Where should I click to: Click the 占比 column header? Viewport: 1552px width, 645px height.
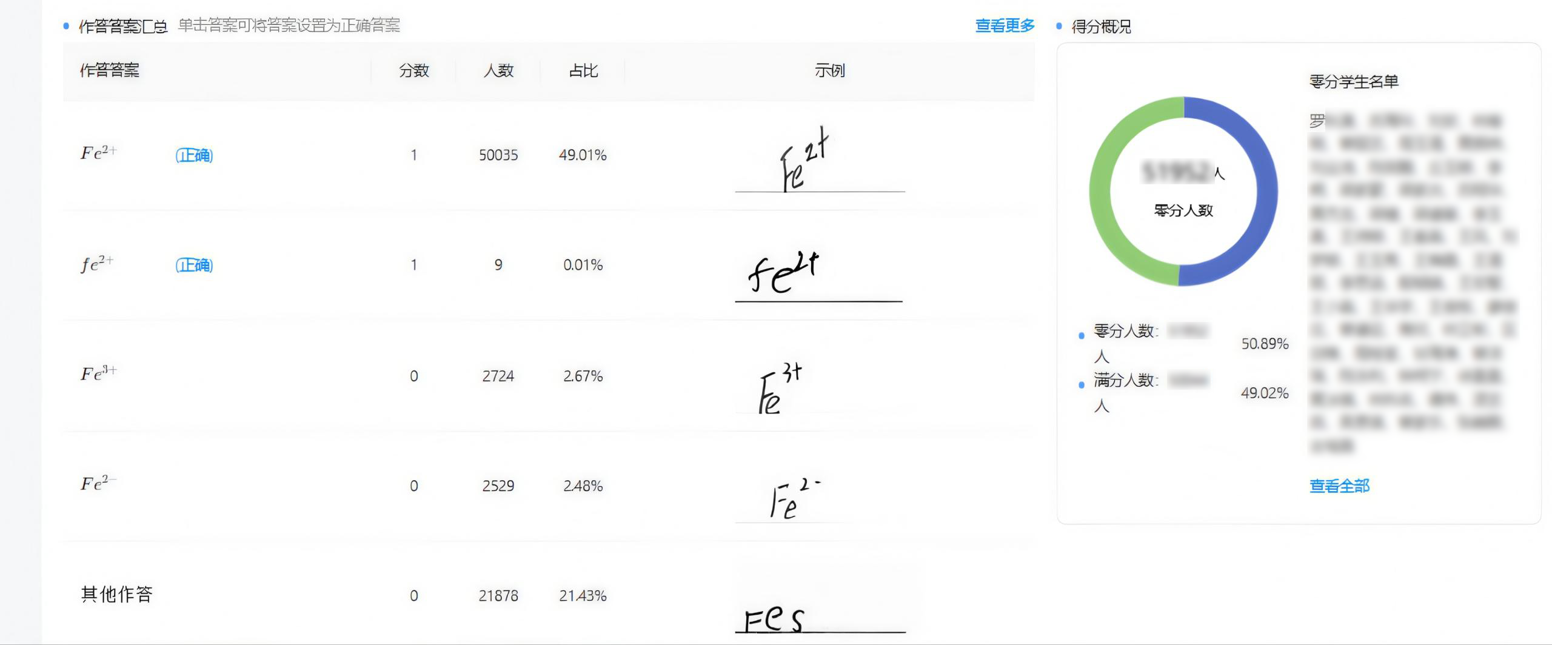click(x=583, y=71)
